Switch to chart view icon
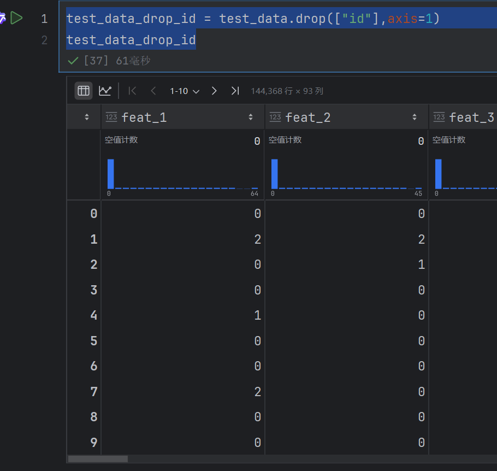The image size is (497, 471). pyautogui.click(x=105, y=91)
